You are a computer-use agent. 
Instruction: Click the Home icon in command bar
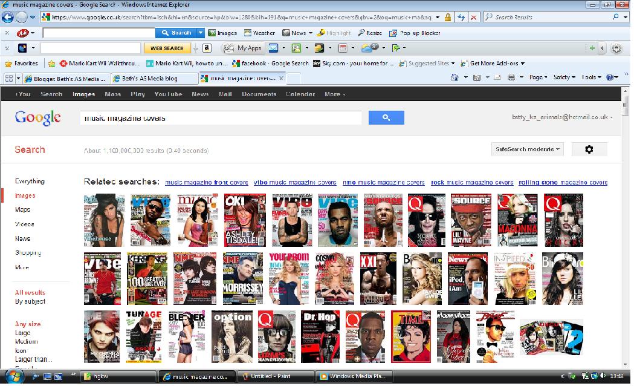pos(455,77)
